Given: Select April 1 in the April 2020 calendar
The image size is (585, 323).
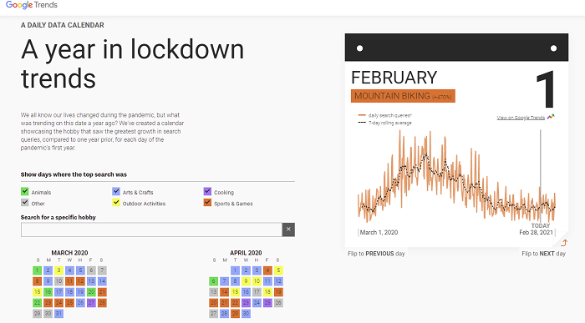Looking at the screenshot, I should pos(235,270).
